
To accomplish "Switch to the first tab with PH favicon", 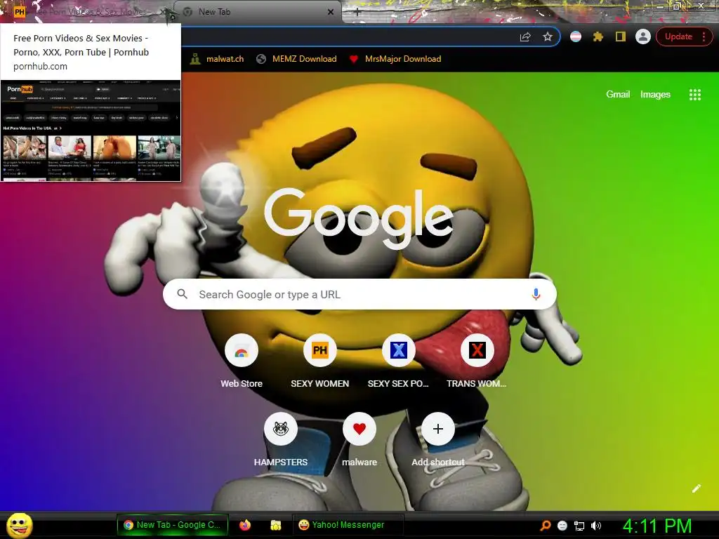I will point(87,12).
